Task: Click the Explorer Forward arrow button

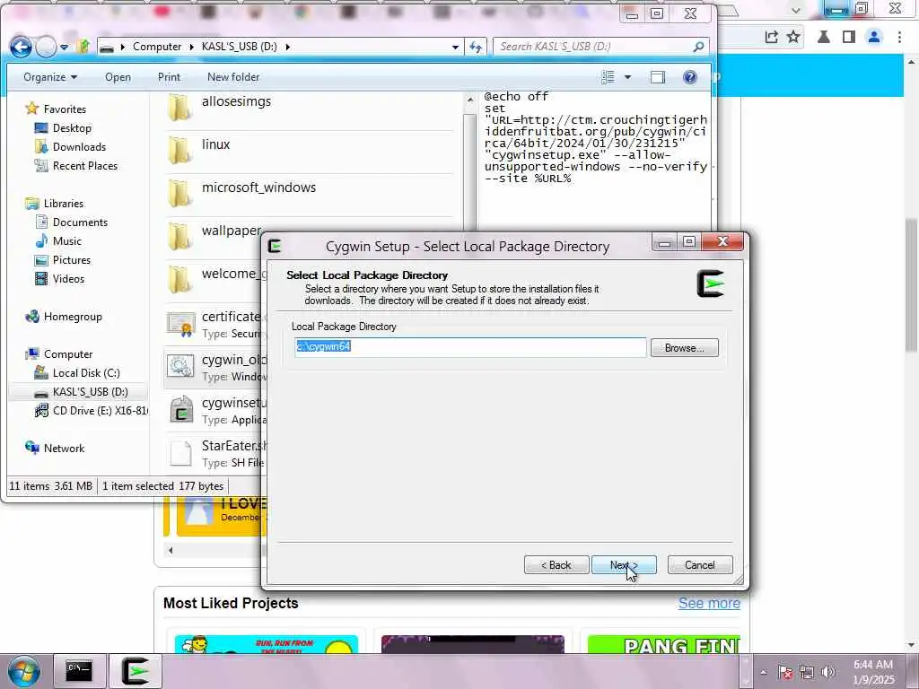Action: 46,47
